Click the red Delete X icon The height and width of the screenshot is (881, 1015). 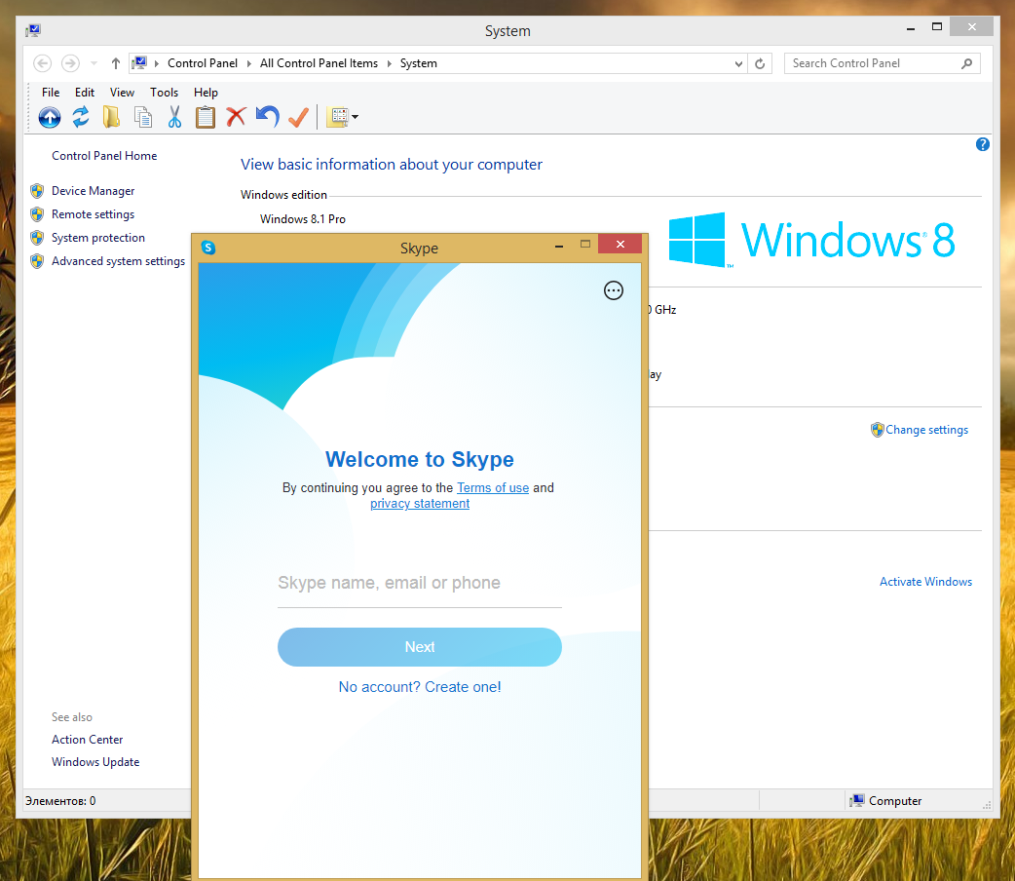pos(237,117)
